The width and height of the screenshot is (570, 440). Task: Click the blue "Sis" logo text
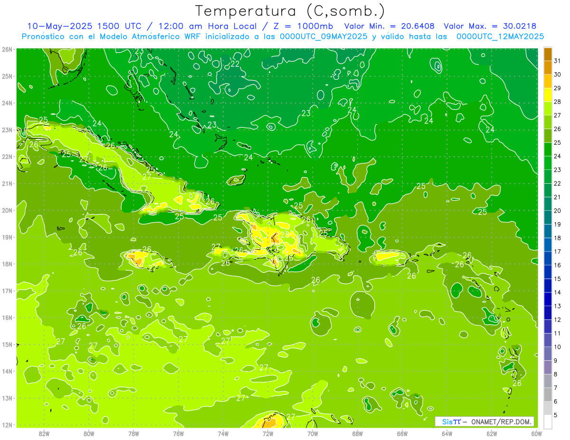pyautogui.click(x=447, y=421)
